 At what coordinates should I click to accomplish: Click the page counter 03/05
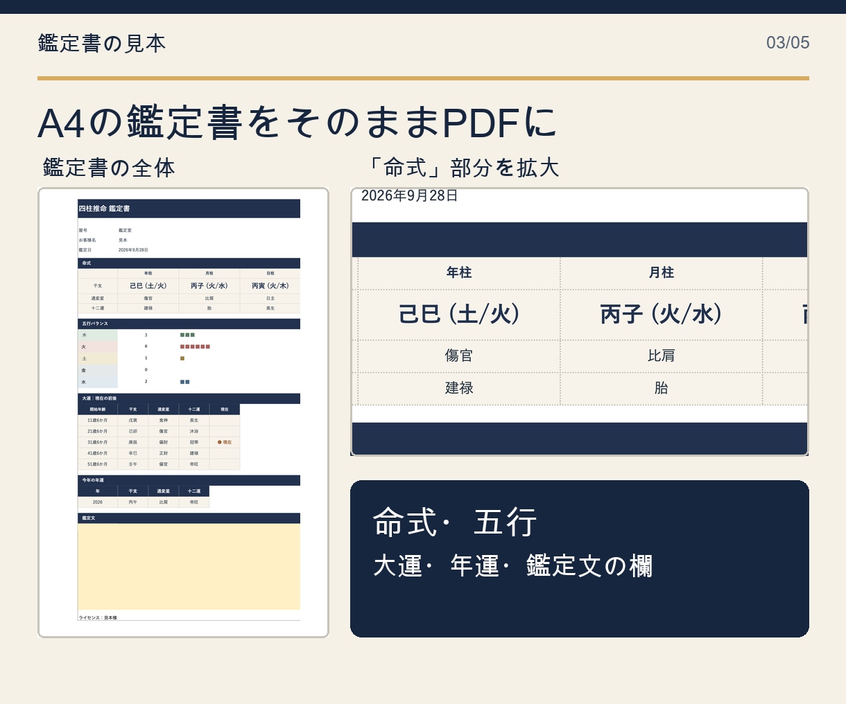point(788,42)
